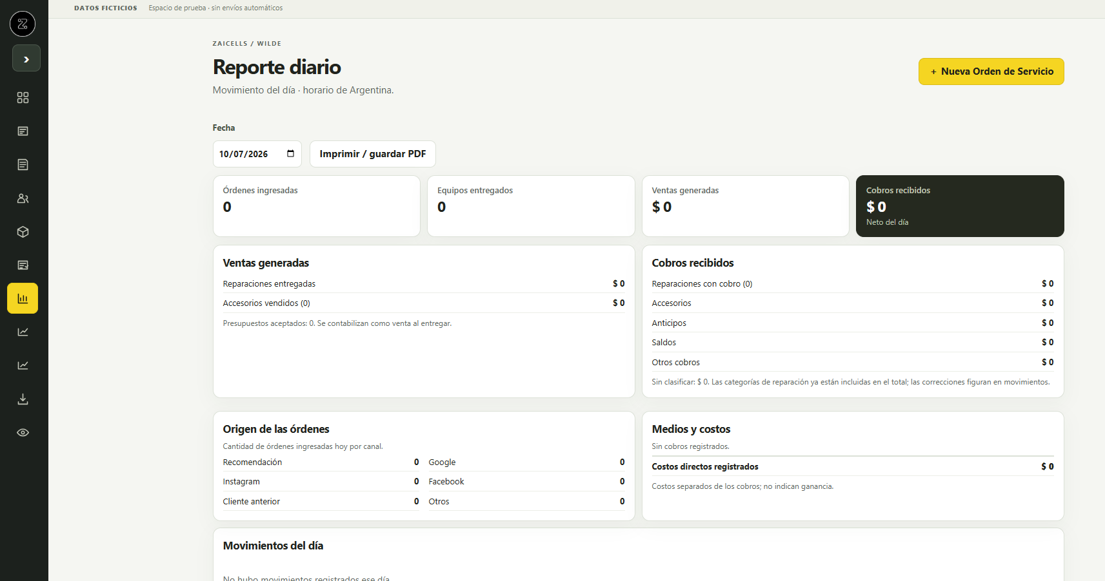
Task: Click the DATOS FICTICIOS banner label
Action: click(x=106, y=8)
